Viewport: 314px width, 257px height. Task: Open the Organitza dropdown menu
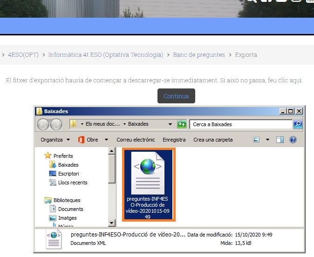(x=55, y=140)
